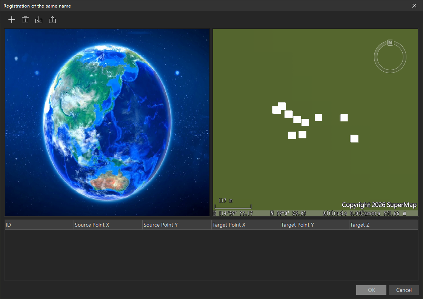423x299 pixels.
Task: Click the export icon in the toolbar
Action: tap(52, 20)
